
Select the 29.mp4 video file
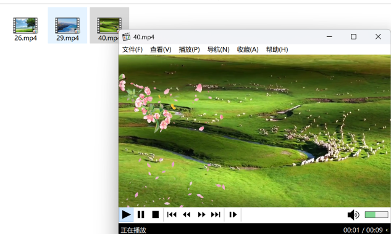click(x=67, y=29)
